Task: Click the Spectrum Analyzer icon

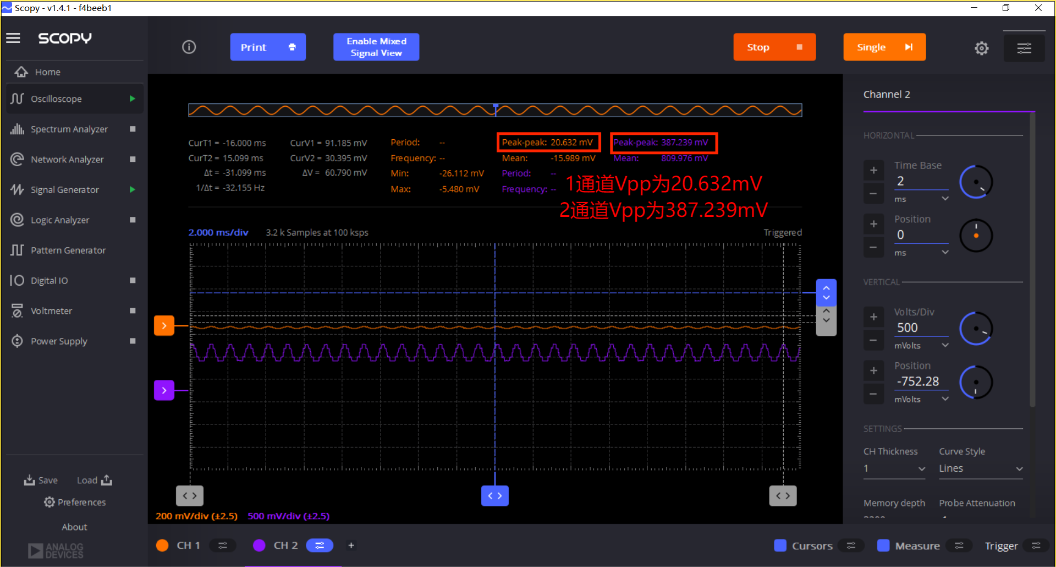Action: pyautogui.click(x=17, y=129)
